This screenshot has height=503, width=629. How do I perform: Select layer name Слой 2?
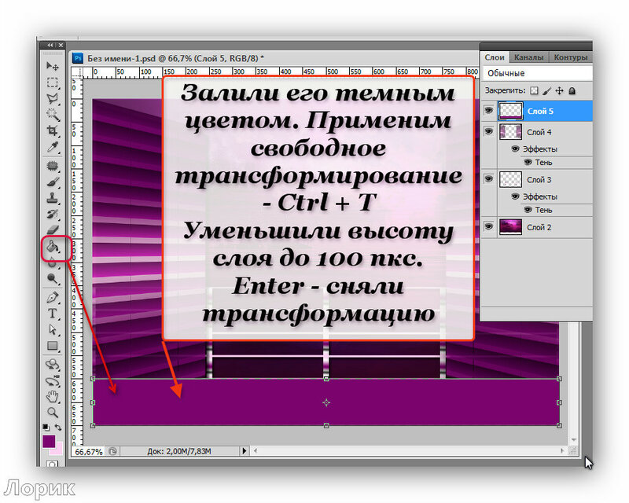point(539,227)
